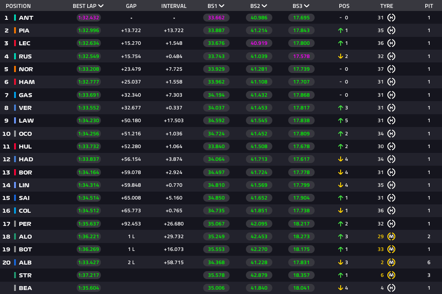The height and width of the screenshot is (294, 442).
Task: Click LEC's purple BS2 time 40.919
Action: point(259,44)
